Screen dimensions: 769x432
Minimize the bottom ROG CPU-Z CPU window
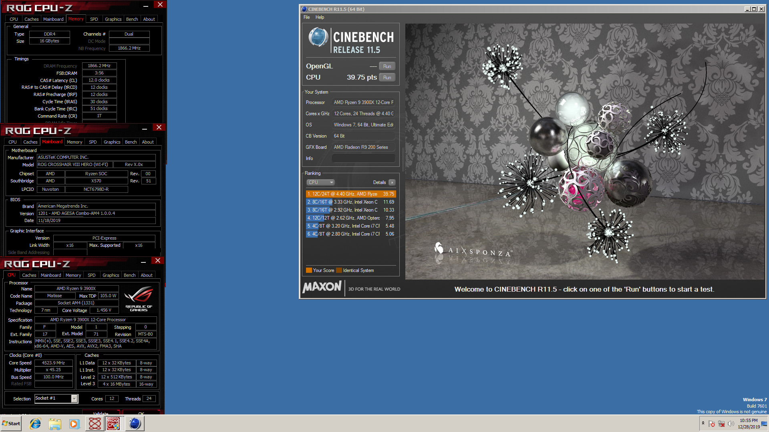[143, 262]
